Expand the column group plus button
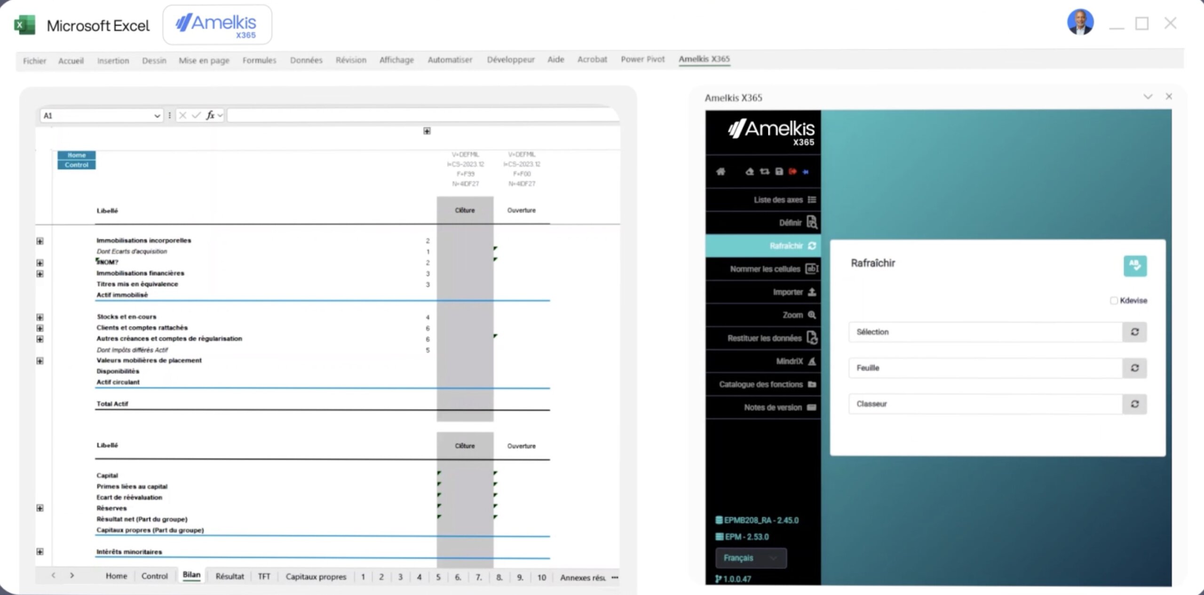Image resolution: width=1204 pixels, height=595 pixels. point(427,131)
